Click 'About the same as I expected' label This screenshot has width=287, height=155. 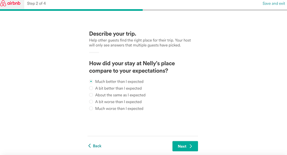120,95
